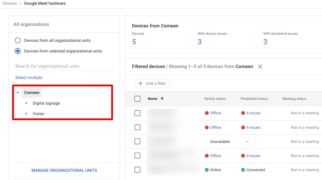Click the Select multiple link
Image resolution: width=322 pixels, height=180 pixels.
pyautogui.click(x=29, y=77)
